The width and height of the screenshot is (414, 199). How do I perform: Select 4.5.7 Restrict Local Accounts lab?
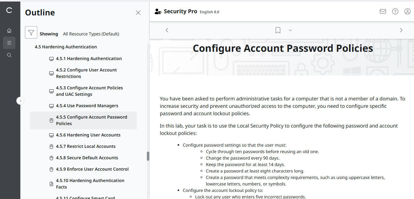click(86, 146)
